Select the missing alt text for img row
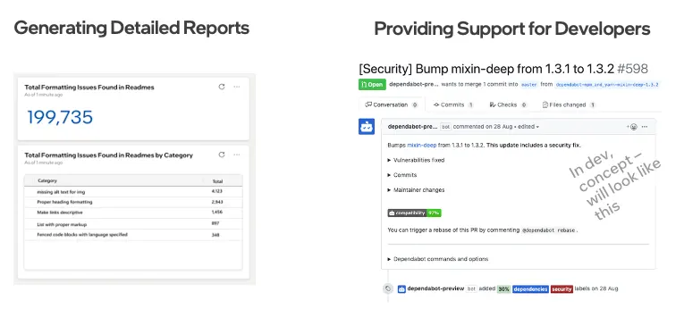 pos(133,192)
